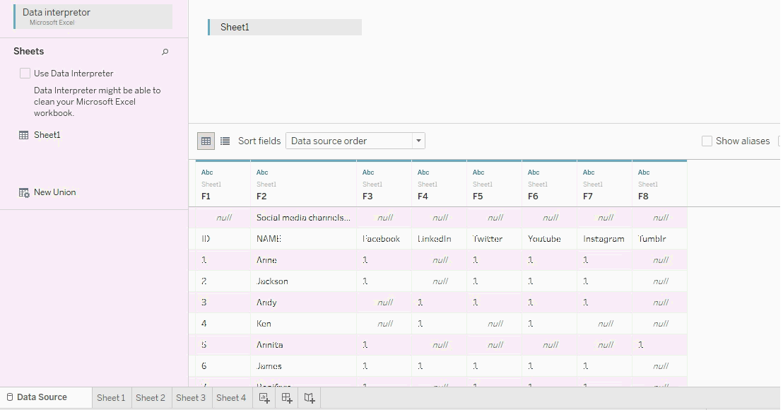Click the Jackson name cell

click(x=303, y=281)
